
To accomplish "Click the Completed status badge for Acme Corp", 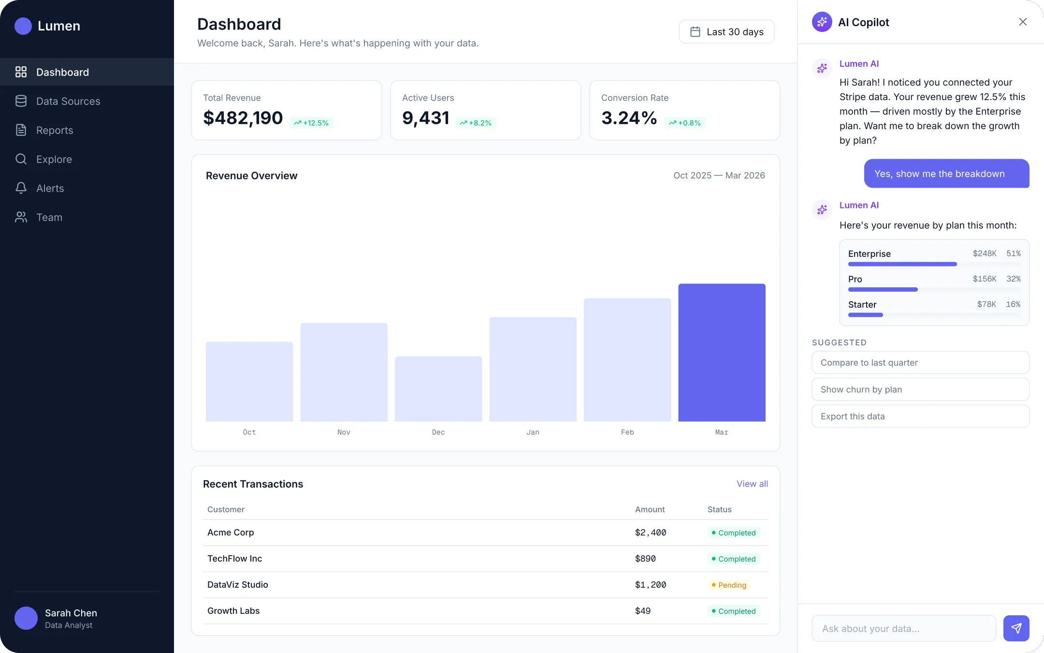I will coord(734,533).
